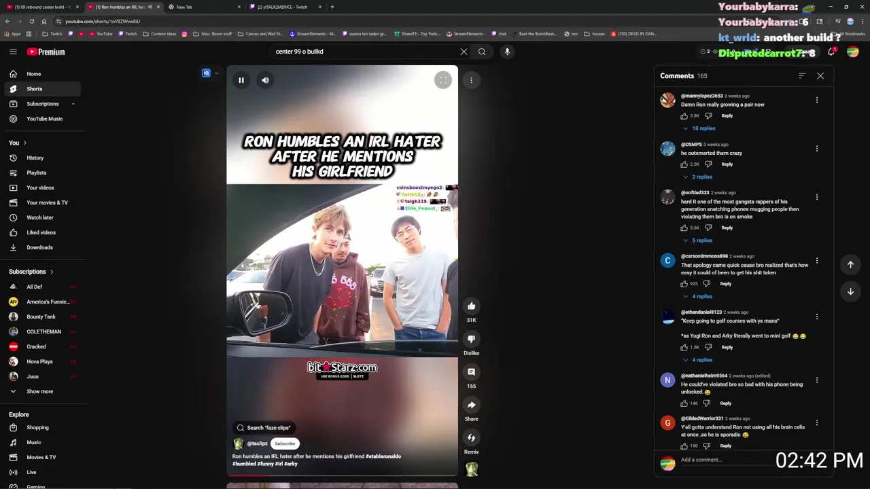Focus the Add a comment field
870x489 pixels.
(x=727, y=460)
